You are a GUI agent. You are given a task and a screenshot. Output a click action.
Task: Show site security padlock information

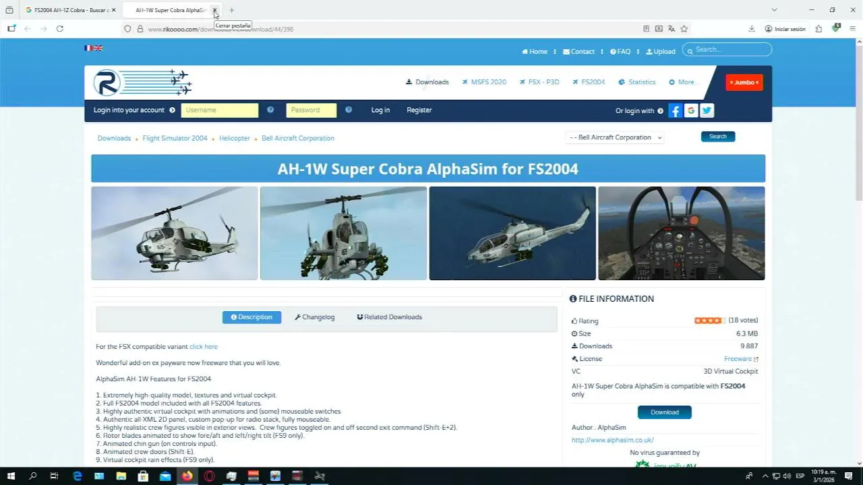click(x=140, y=29)
